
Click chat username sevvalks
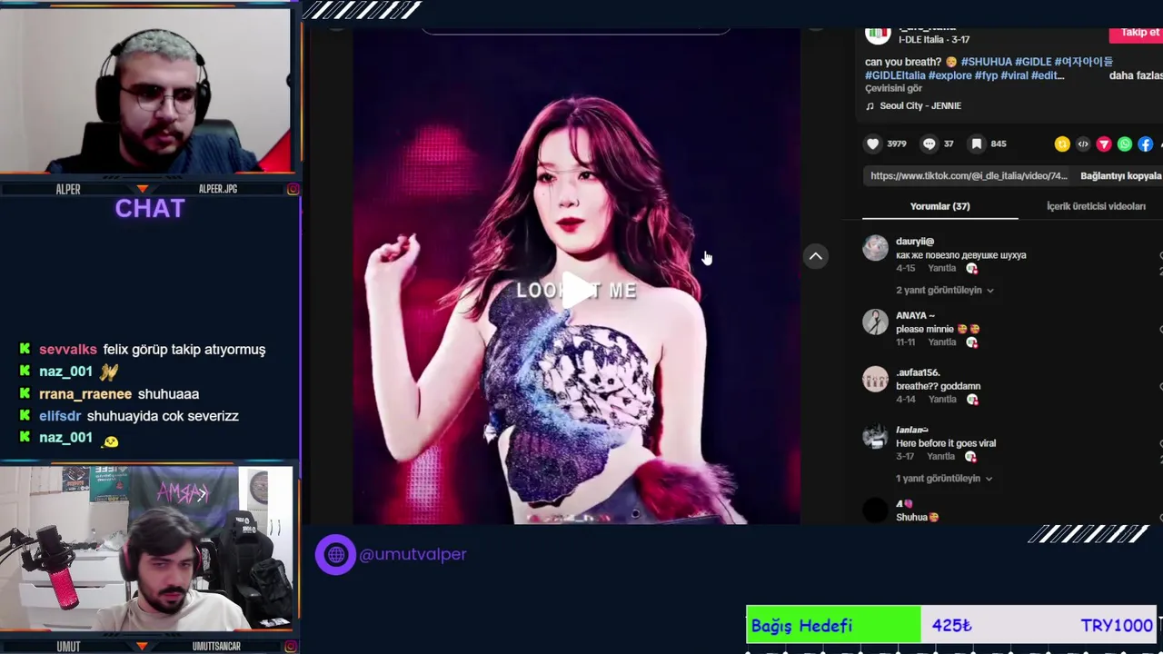[x=68, y=349]
